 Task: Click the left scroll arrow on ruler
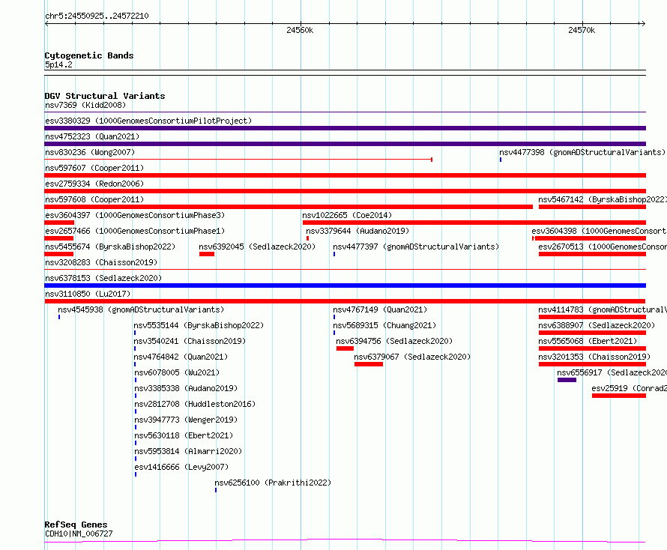(x=46, y=23)
